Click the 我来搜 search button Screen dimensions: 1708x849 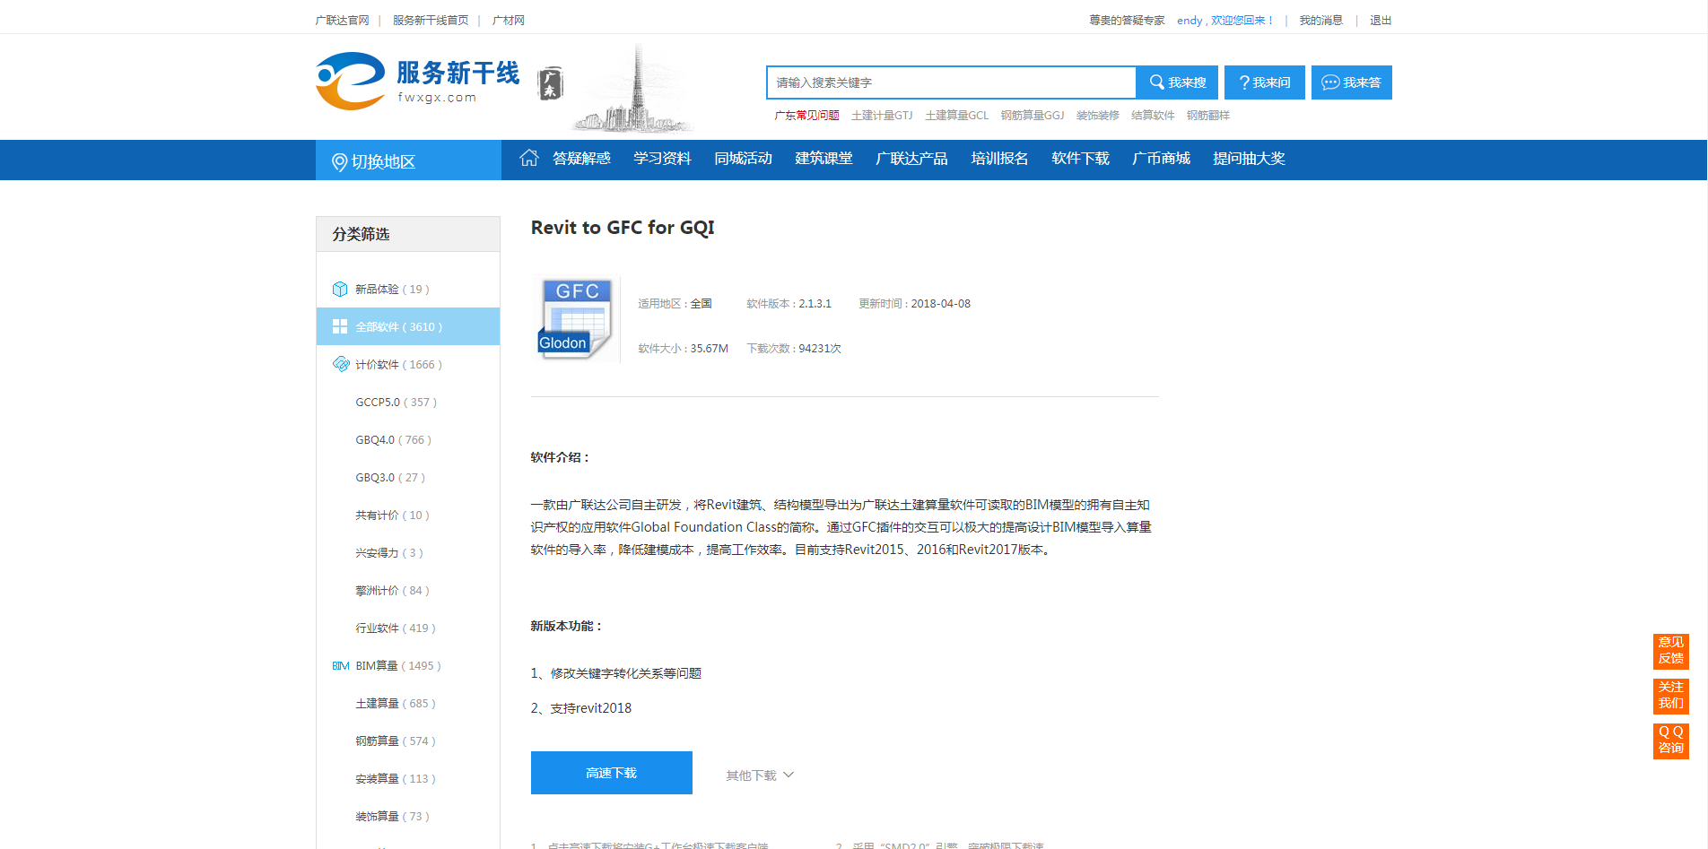pos(1177,82)
